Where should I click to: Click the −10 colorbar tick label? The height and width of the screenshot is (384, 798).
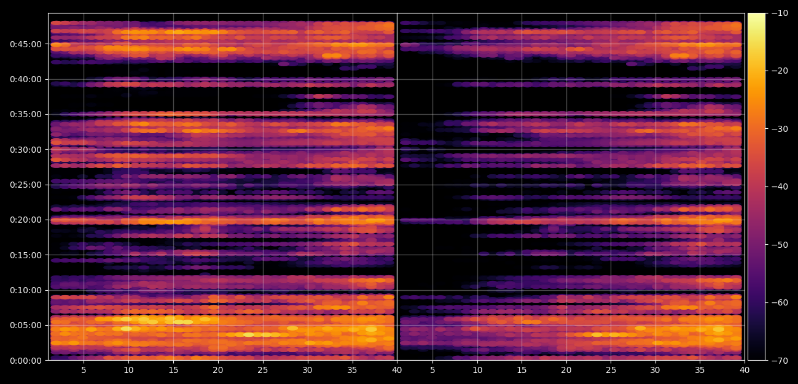click(779, 13)
